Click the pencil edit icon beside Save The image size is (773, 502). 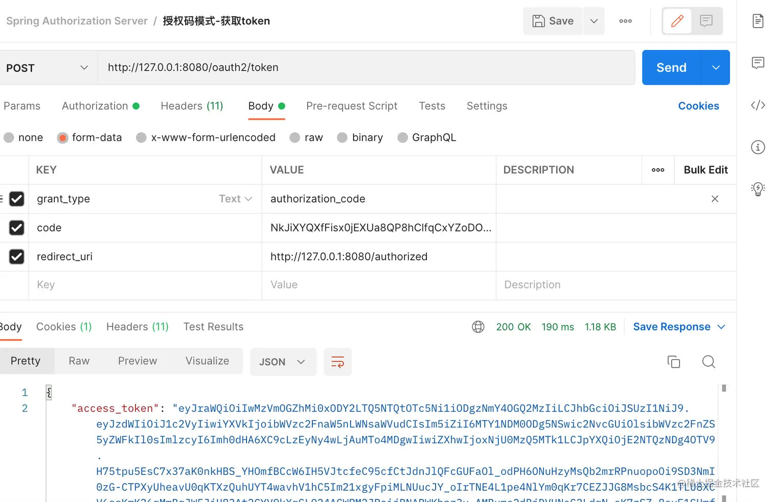coord(677,21)
